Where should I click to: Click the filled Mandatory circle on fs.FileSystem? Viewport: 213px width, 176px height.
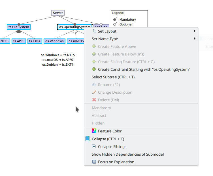[19, 24]
